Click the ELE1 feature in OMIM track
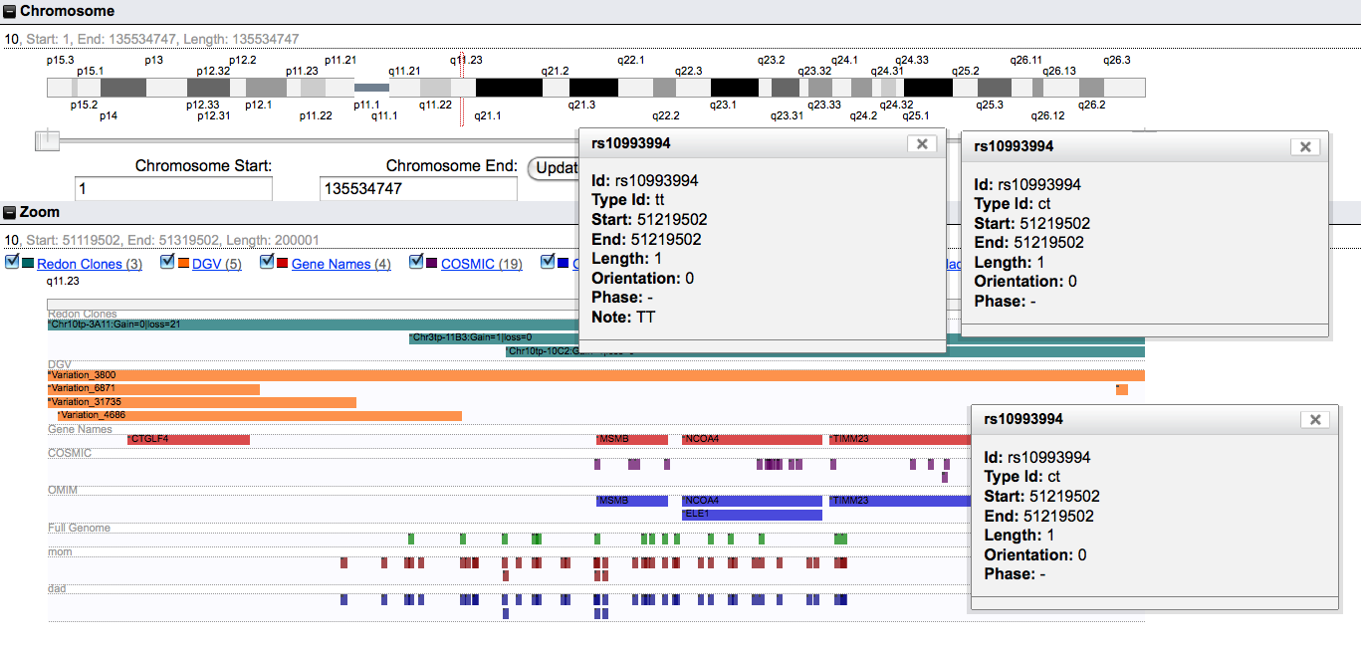Screen dimensions: 1361x649 pyautogui.click(x=752, y=515)
